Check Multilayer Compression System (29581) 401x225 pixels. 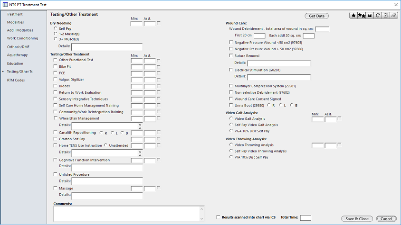231,86
